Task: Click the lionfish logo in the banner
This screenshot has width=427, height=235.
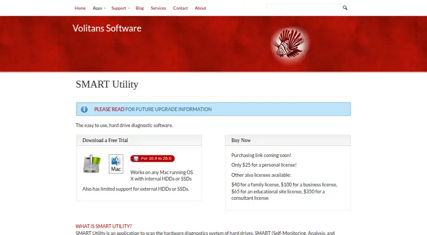Action: coord(290,44)
